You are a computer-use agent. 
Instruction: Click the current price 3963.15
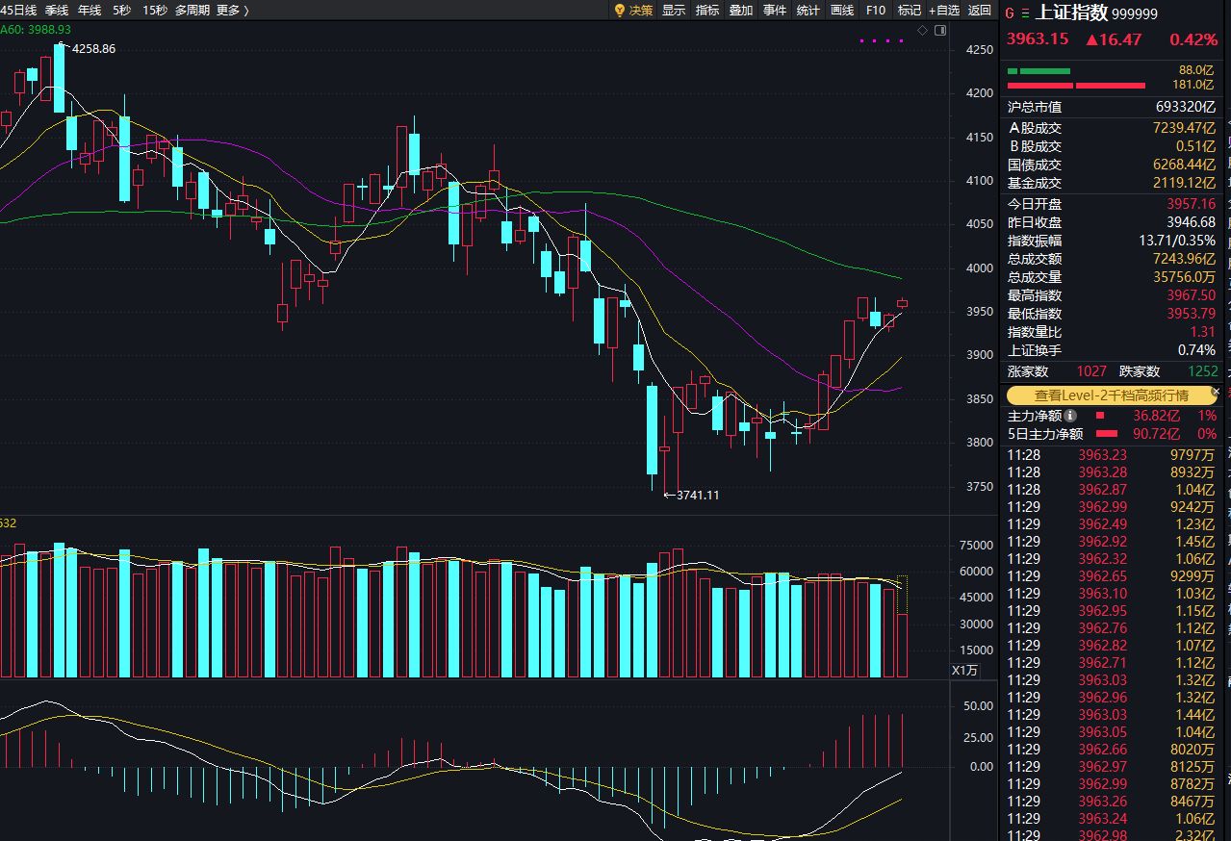pos(1038,39)
